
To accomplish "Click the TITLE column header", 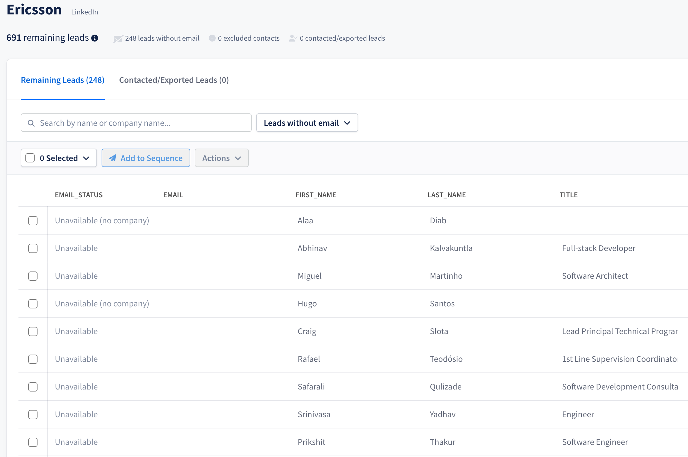I will tap(569, 195).
